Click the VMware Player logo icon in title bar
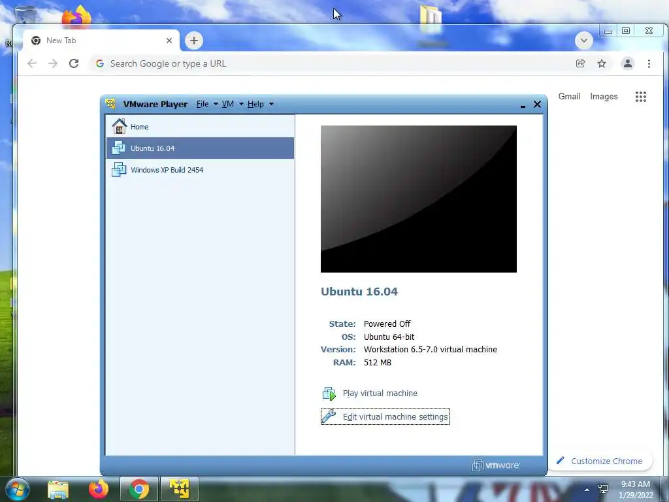The height and width of the screenshot is (502, 669). pos(110,103)
